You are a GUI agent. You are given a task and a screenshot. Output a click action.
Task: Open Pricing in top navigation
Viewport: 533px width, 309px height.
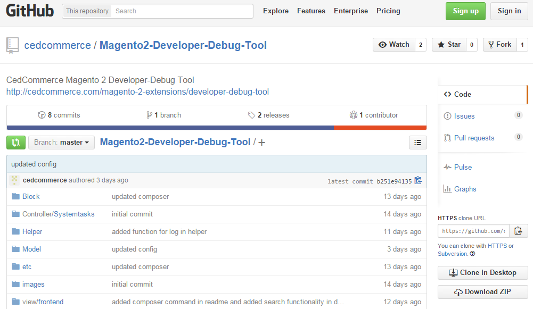tap(388, 11)
